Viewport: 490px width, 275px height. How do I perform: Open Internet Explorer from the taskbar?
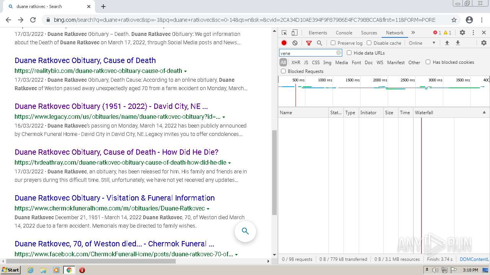[31, 270]
